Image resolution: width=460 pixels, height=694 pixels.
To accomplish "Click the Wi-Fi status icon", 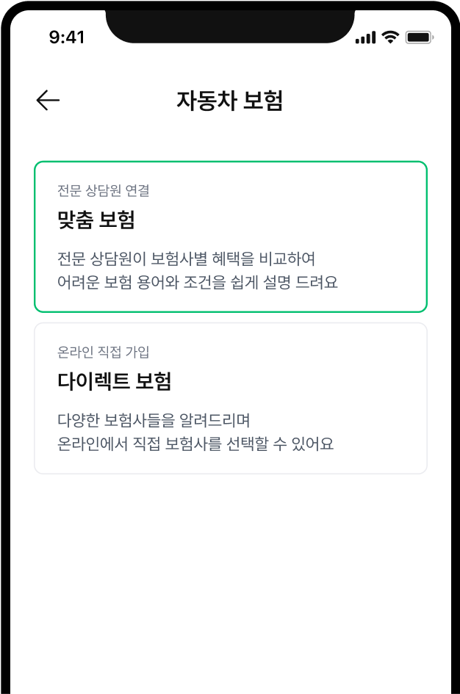I will pyautogui.click(x=390, y=37).
